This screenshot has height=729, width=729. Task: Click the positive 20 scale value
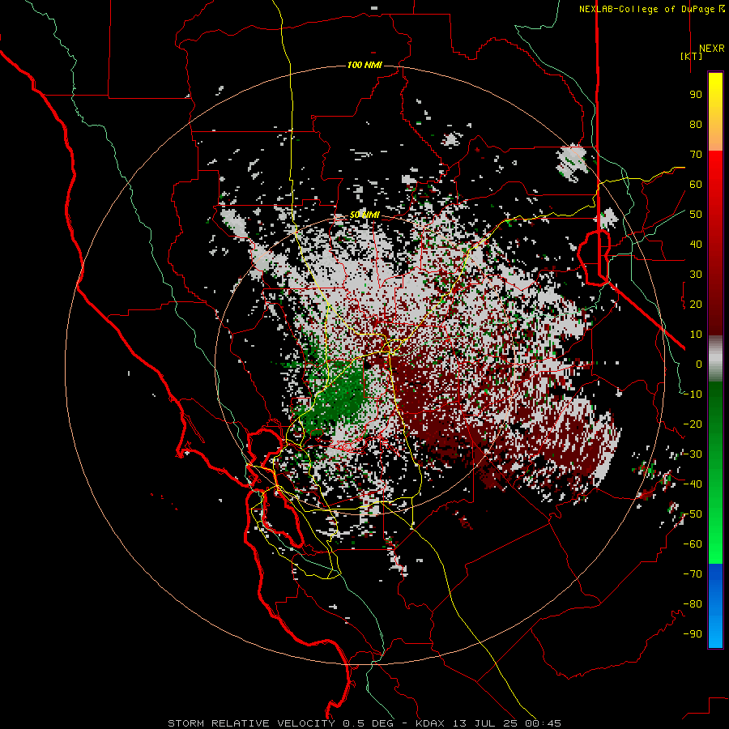click(x=696, y=304)
